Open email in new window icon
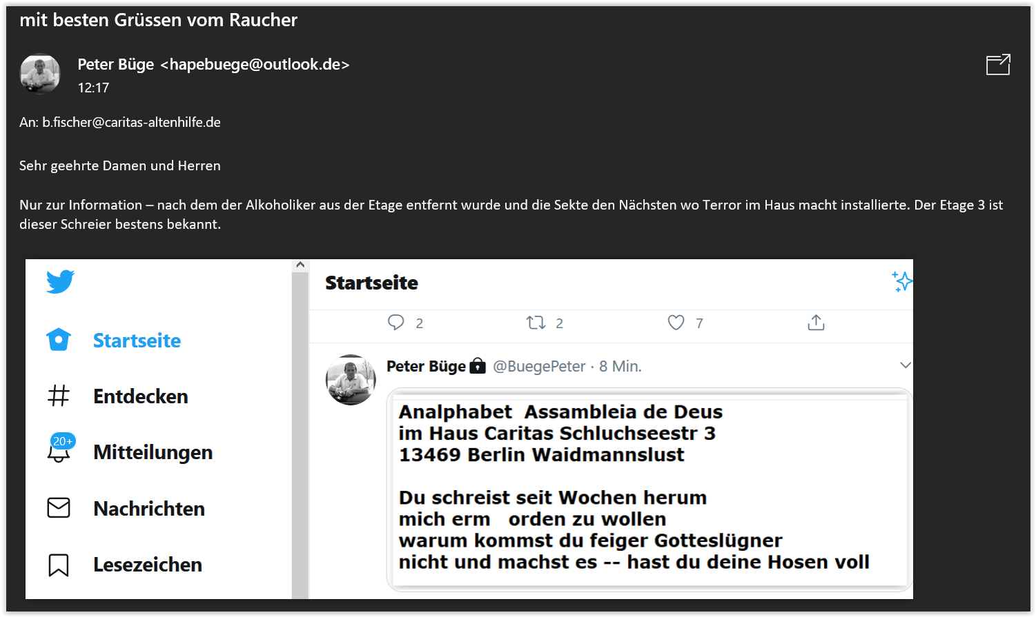Viewport: 1036px width, 617px height. (998, 65)
